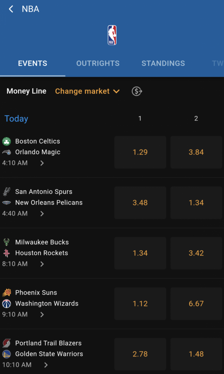Open Trail Blazers vs Warriors details chevron
This screenshot has width=224, height=374.
click(x=46, y=365)
